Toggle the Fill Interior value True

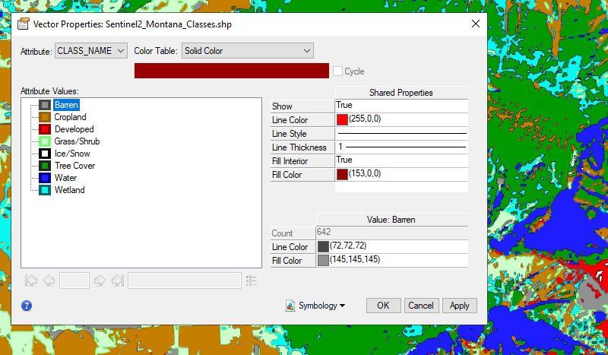click(x=401, y=160)
